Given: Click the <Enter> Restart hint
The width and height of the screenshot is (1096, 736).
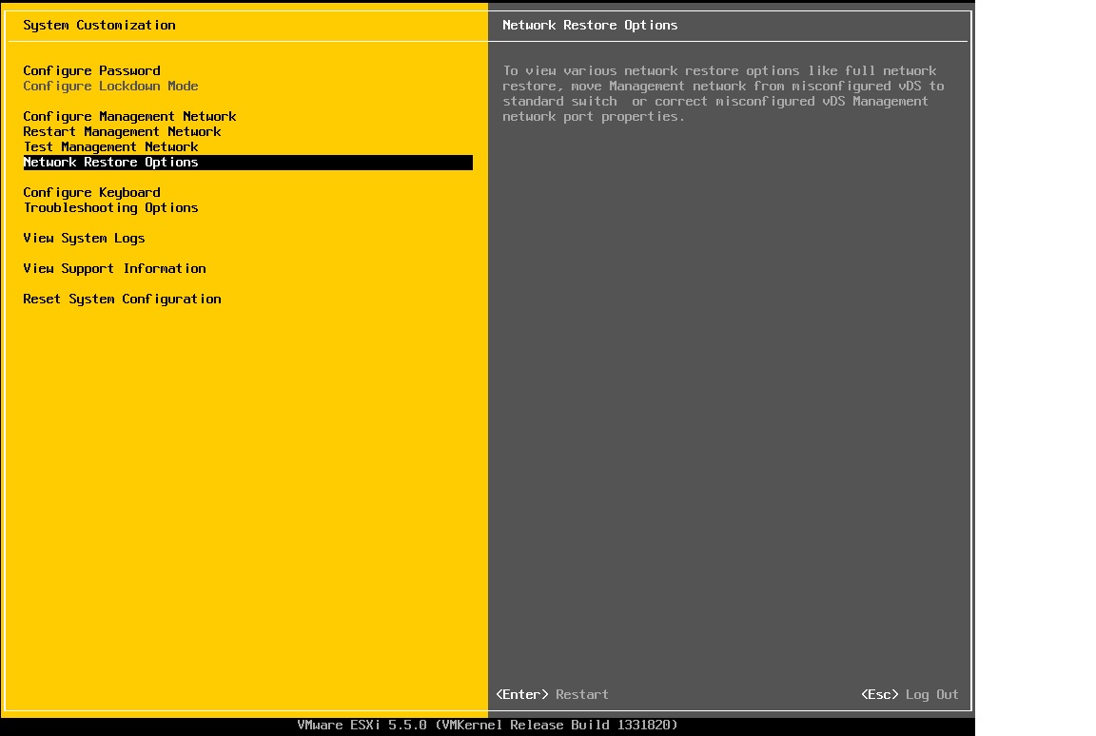Looking at the screenshot, I should [552, 694].
